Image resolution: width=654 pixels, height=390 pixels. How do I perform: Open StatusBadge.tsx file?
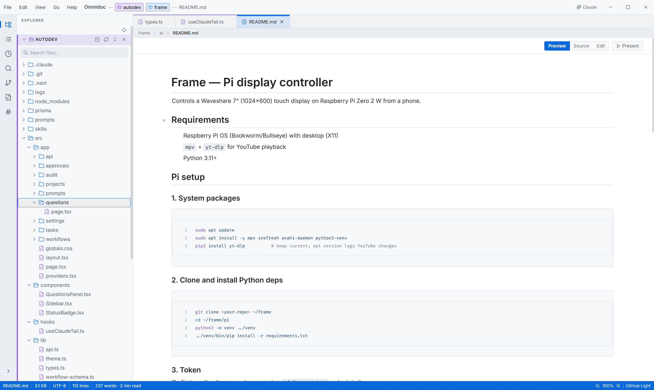74,313
